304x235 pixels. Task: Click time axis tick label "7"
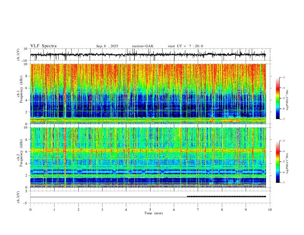pos(198,210)
